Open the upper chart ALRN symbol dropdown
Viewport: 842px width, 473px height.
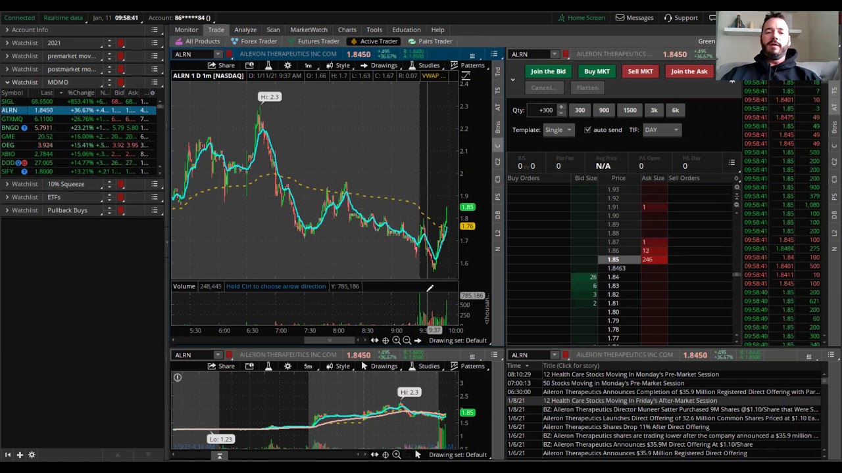(217, 55)
